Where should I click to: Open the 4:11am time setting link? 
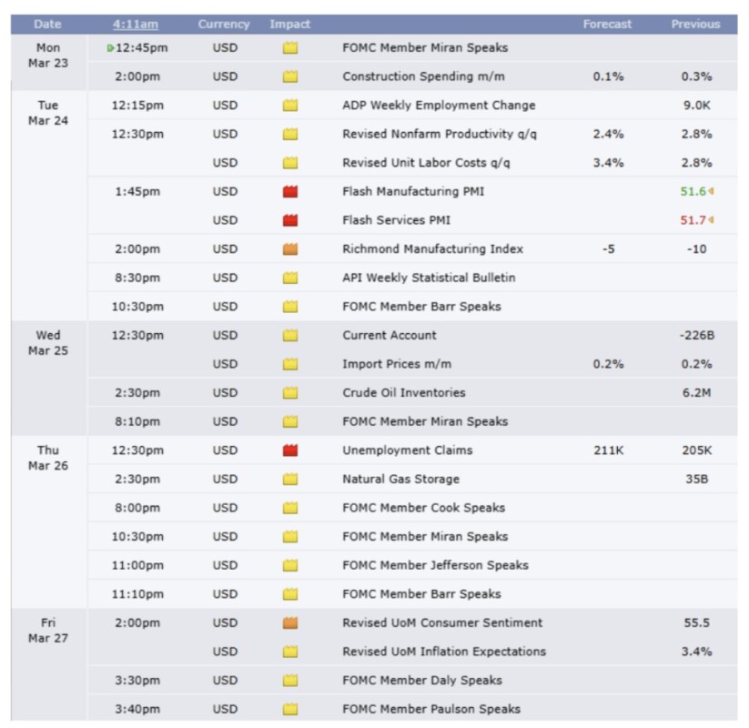coord(134,25)
